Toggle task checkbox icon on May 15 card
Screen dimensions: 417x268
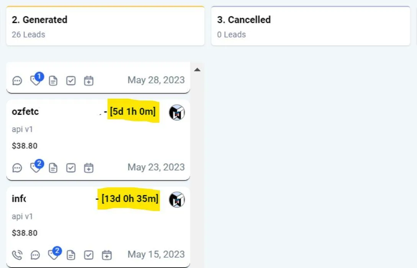click(x=88, y=255)
